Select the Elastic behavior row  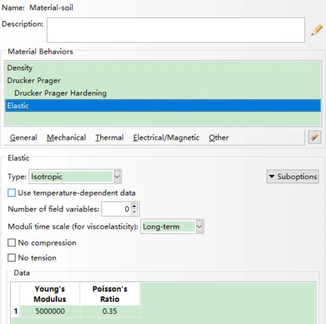[163, 106]
